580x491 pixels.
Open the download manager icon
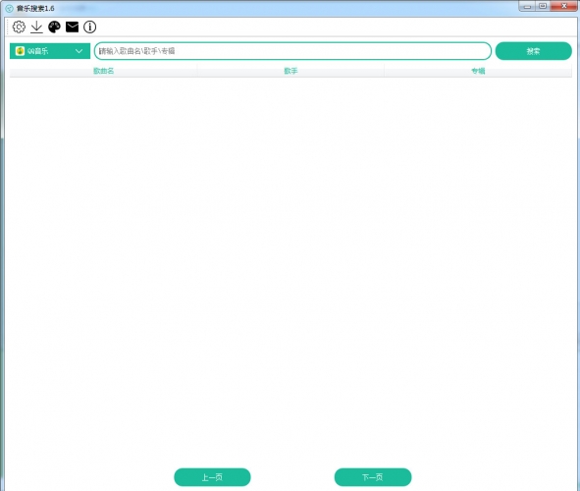[x=36, y=27]
